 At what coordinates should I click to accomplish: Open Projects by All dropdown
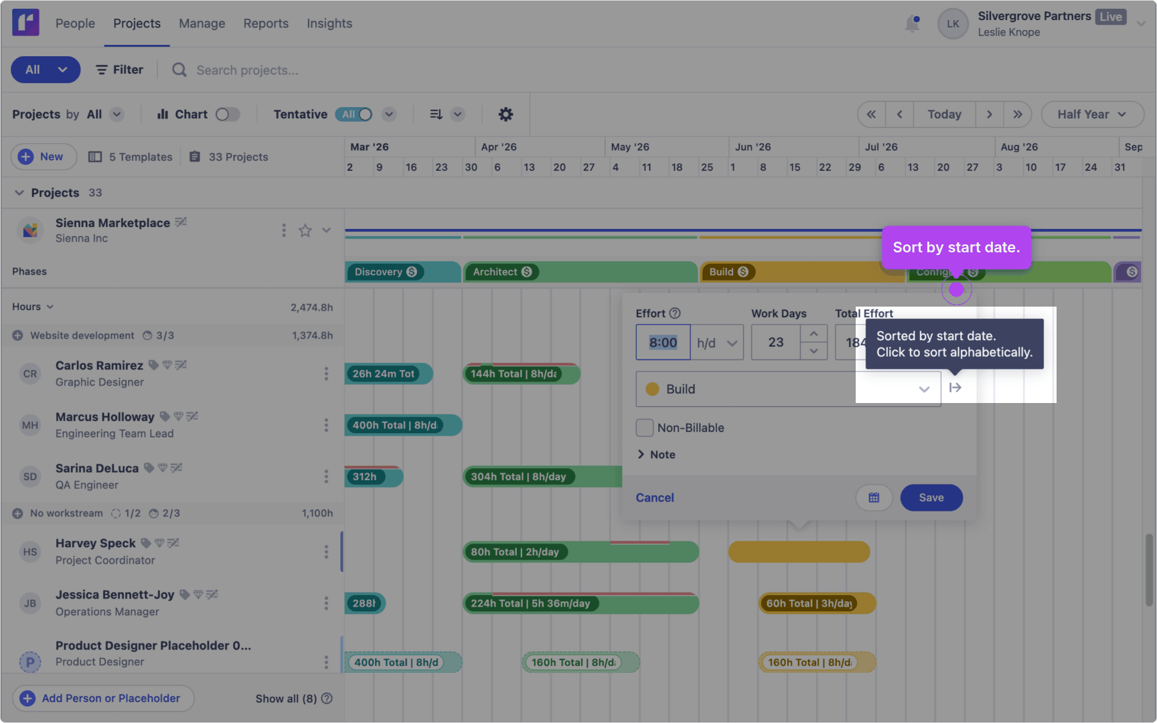[x=117, y=114]
